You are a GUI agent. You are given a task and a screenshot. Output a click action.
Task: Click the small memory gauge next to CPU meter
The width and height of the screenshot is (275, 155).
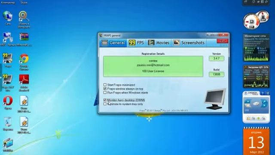263,16
